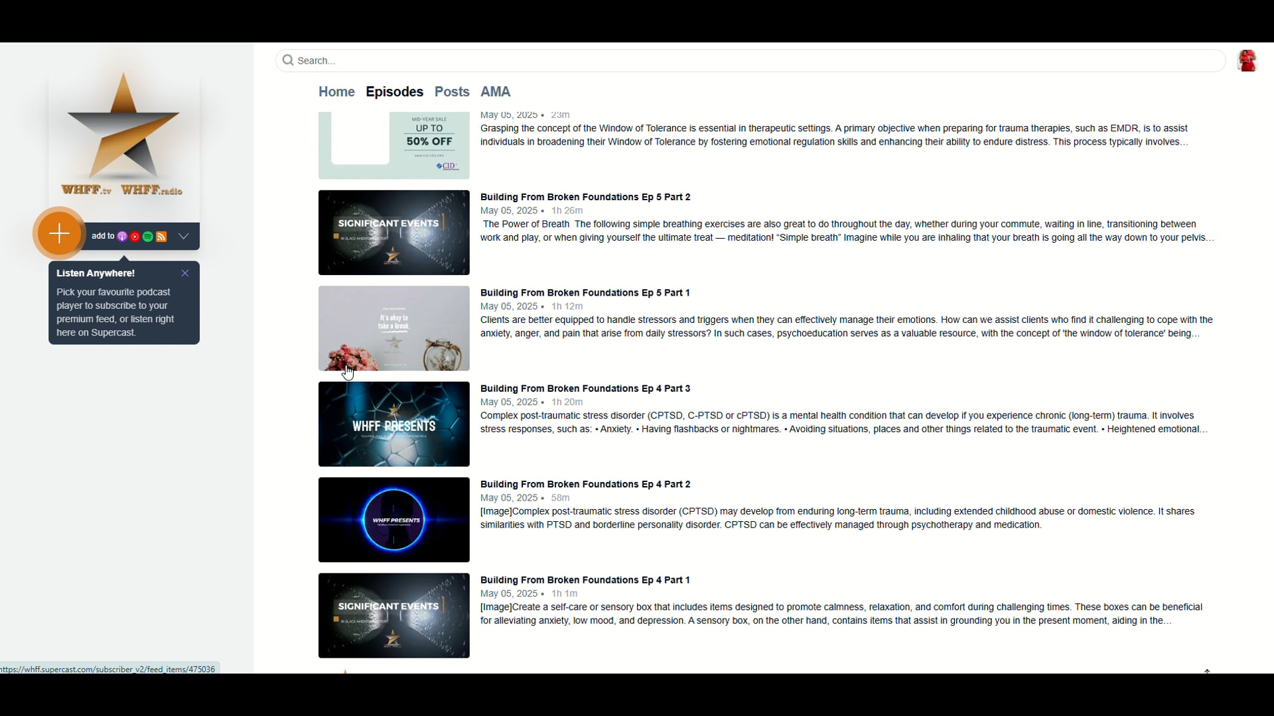The image size is (1274, 716).
Task: Open Building From Broken Foundations Ep 4 Part 3 title
Action: pyautogui.click(x=585, y=388)
